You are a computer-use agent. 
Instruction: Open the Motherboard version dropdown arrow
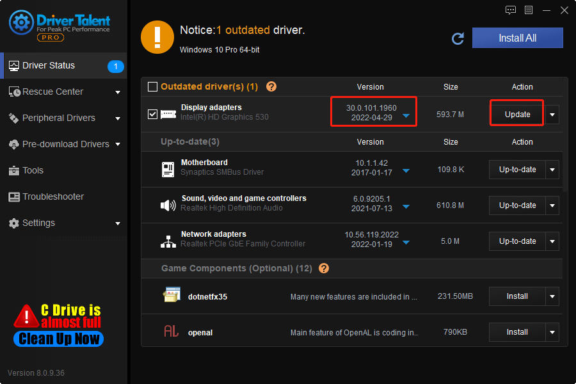[x=406, y=171]
